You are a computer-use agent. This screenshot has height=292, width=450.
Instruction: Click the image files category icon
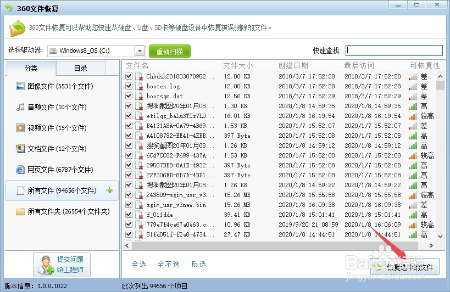pyautogui.click(x=20, y=86)
